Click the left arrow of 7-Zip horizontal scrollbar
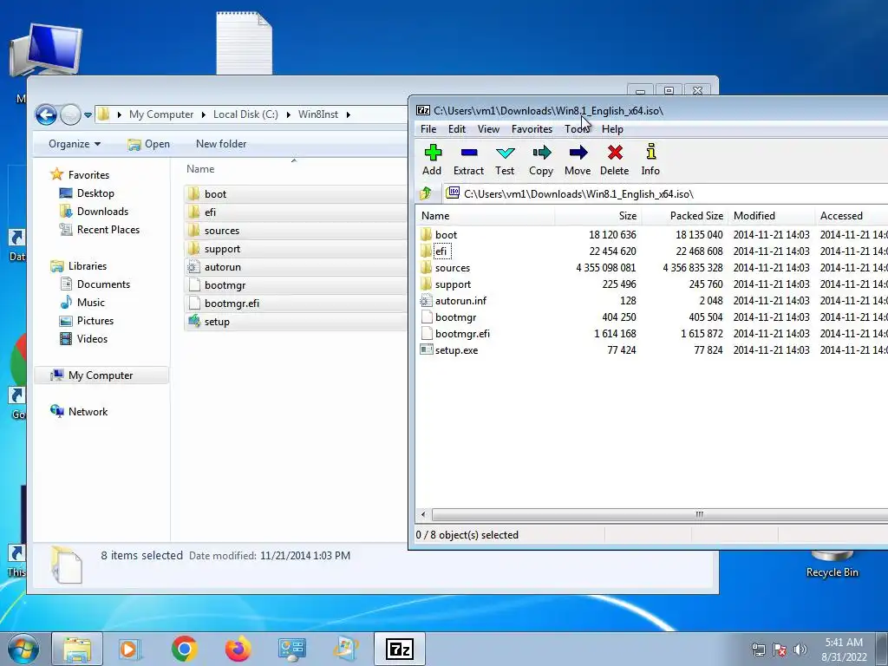 tap(423, 515)
